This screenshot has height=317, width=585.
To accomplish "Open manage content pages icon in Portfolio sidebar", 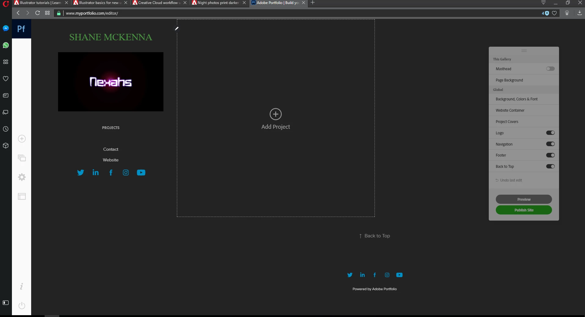I will coord(22,158).
